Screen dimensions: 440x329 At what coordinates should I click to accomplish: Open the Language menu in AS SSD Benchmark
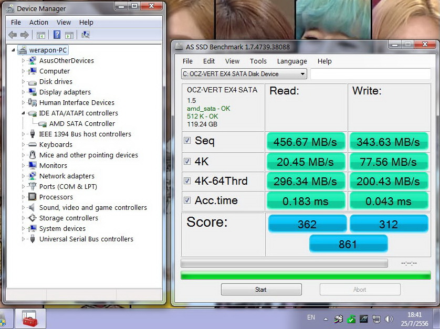[x=292, y=61]
